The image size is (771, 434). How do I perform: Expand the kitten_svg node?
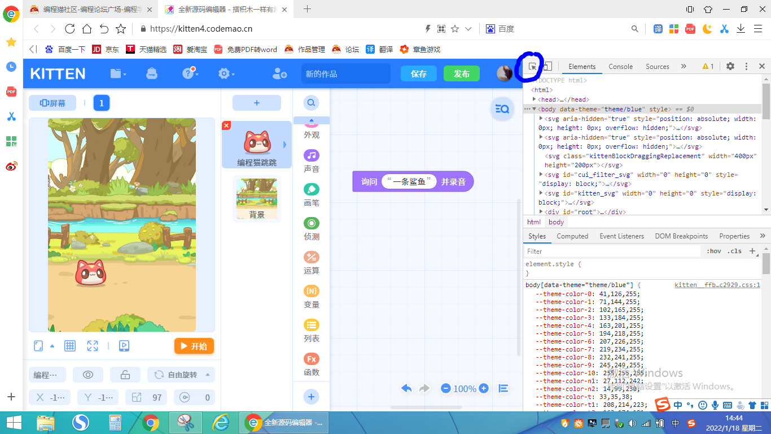click(x=541, y=193)
